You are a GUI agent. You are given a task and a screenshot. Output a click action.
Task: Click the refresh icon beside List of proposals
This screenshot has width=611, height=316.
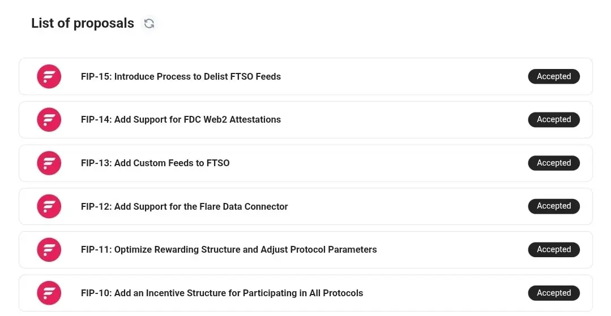point(149,24)
